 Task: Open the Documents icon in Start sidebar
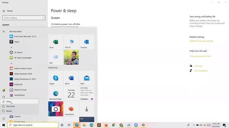point(4,97)
